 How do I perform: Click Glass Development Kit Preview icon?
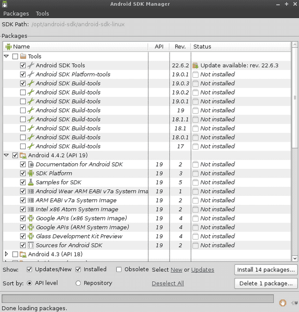[30, 236]
